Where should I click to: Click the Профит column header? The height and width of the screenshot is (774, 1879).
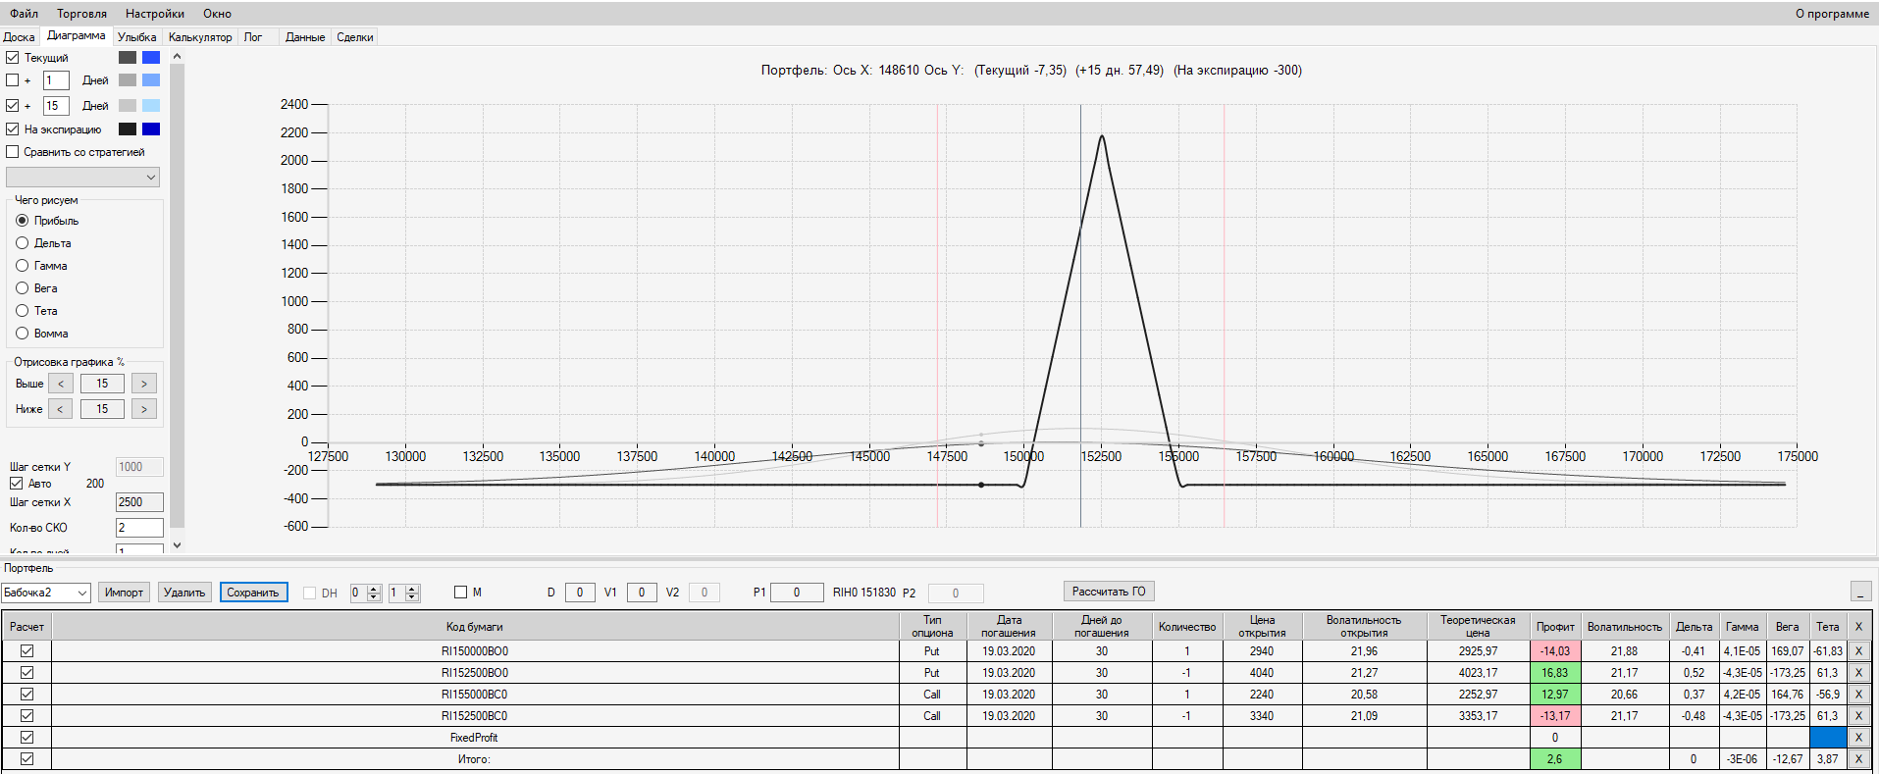pyautogui.click(x=1555, y=627)
